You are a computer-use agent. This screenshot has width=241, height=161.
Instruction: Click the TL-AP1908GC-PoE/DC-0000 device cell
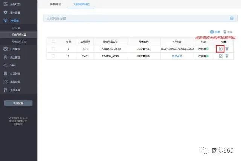(177, 49)
